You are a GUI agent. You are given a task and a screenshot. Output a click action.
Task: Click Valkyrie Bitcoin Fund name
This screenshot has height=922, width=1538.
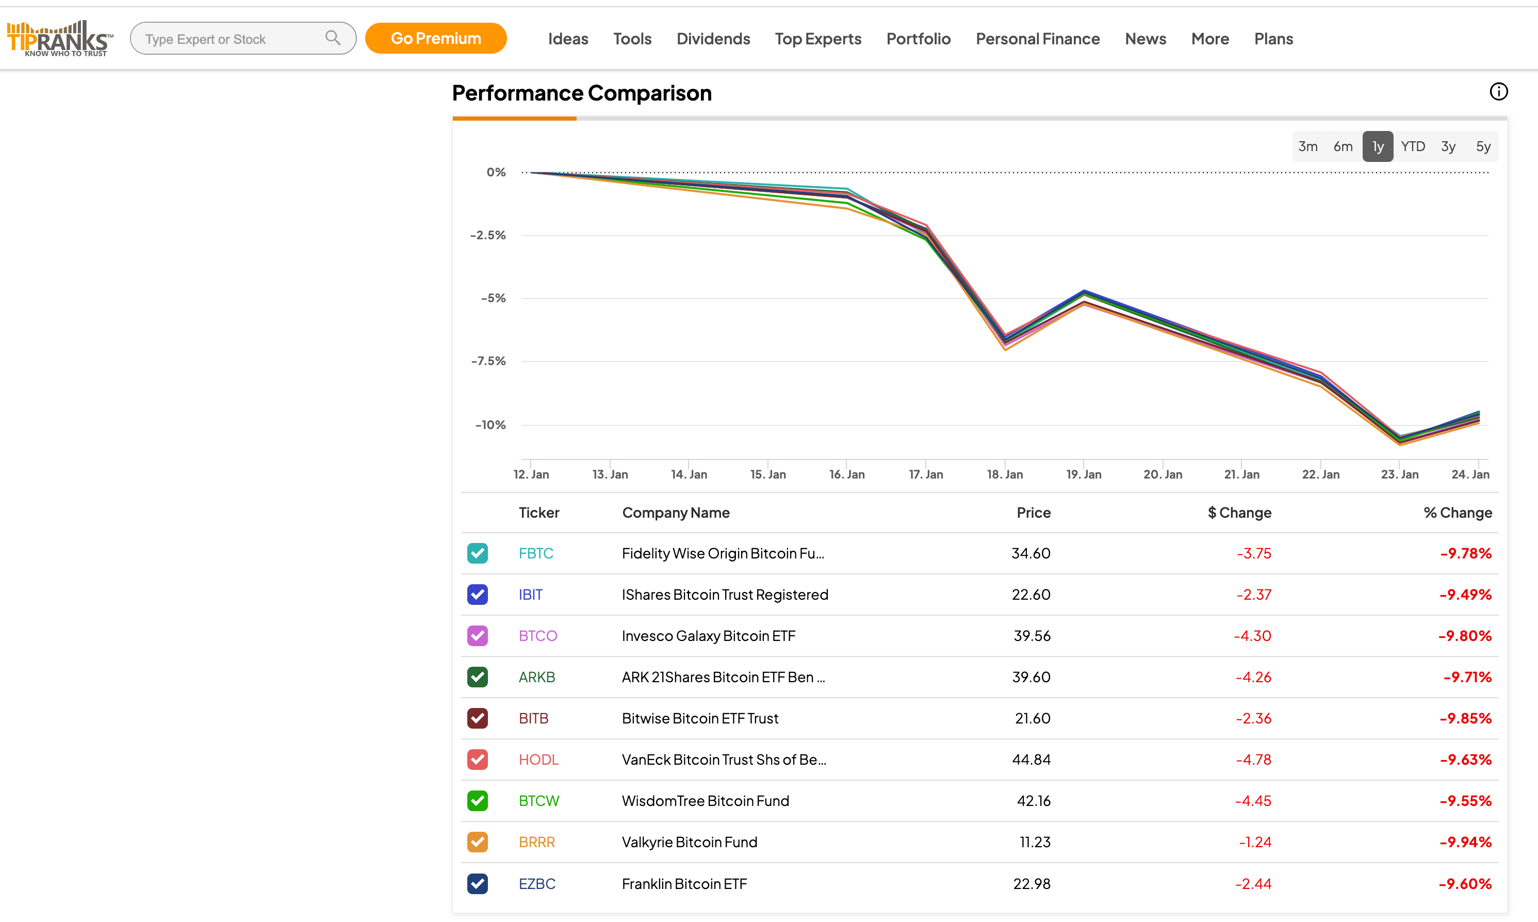[690, 842]
